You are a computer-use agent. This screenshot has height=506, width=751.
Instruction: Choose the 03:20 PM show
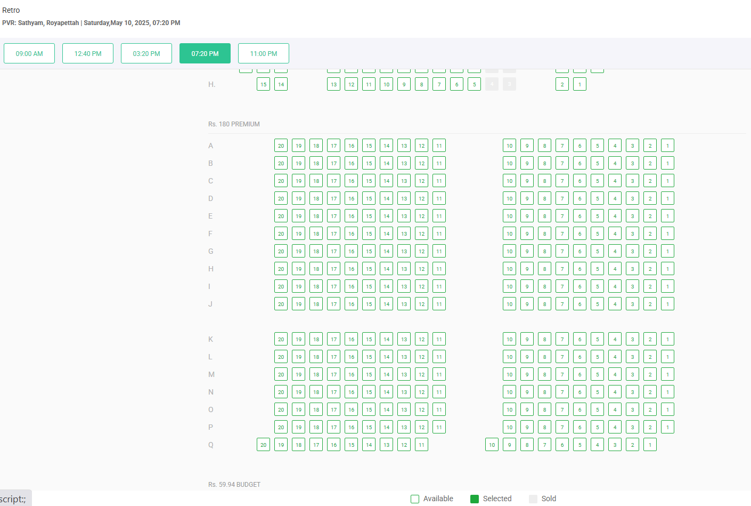click(146, 53)
